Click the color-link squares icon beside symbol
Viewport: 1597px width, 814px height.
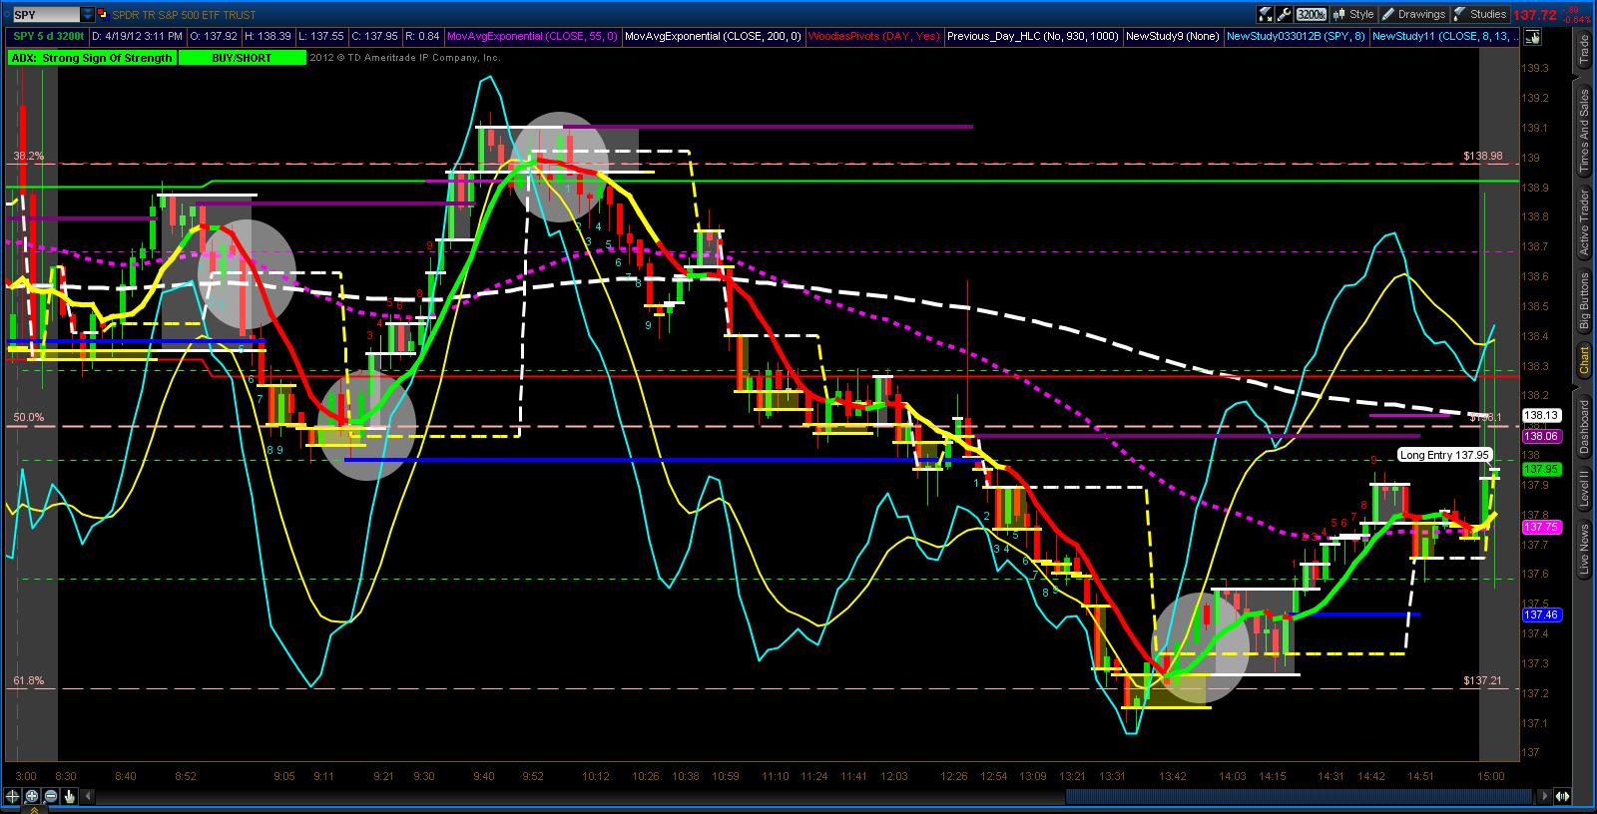(104, 15)
